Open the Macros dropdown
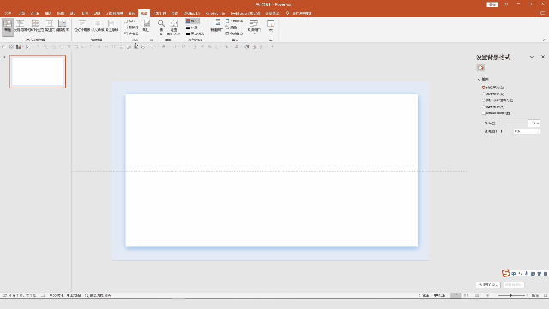Screen dimensions: 549x309 click(271, 27)
